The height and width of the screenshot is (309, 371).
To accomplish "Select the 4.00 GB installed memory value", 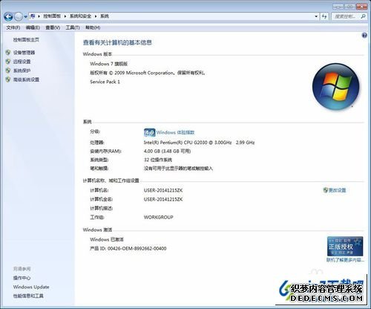I will pos(152,151).
